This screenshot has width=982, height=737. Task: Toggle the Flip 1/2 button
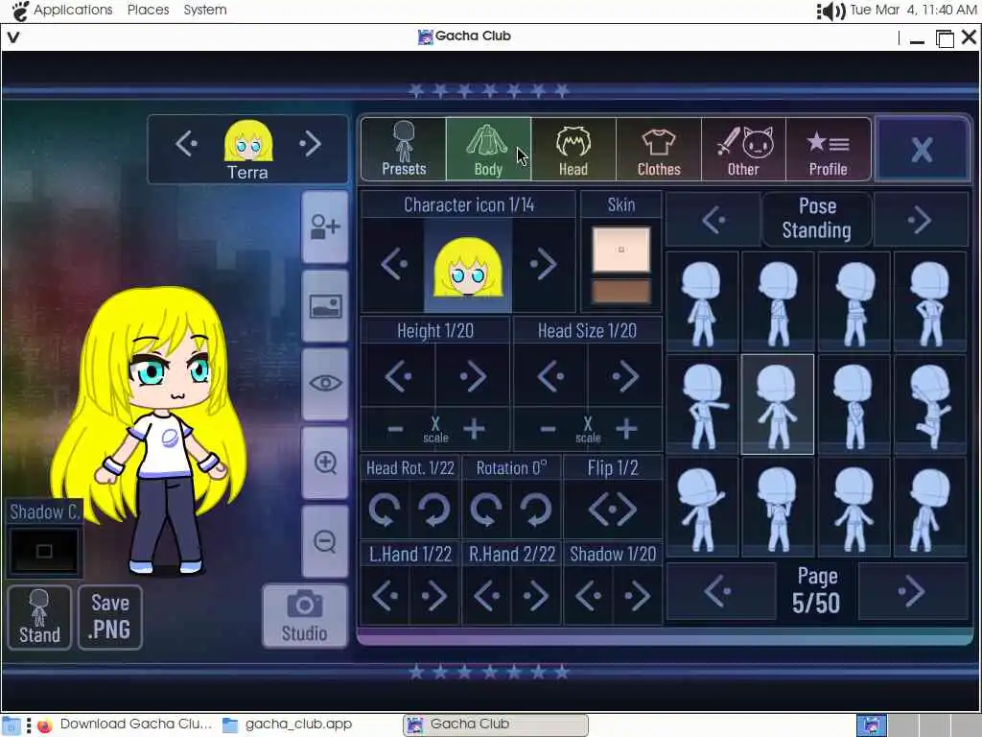(x=613, y=509)
